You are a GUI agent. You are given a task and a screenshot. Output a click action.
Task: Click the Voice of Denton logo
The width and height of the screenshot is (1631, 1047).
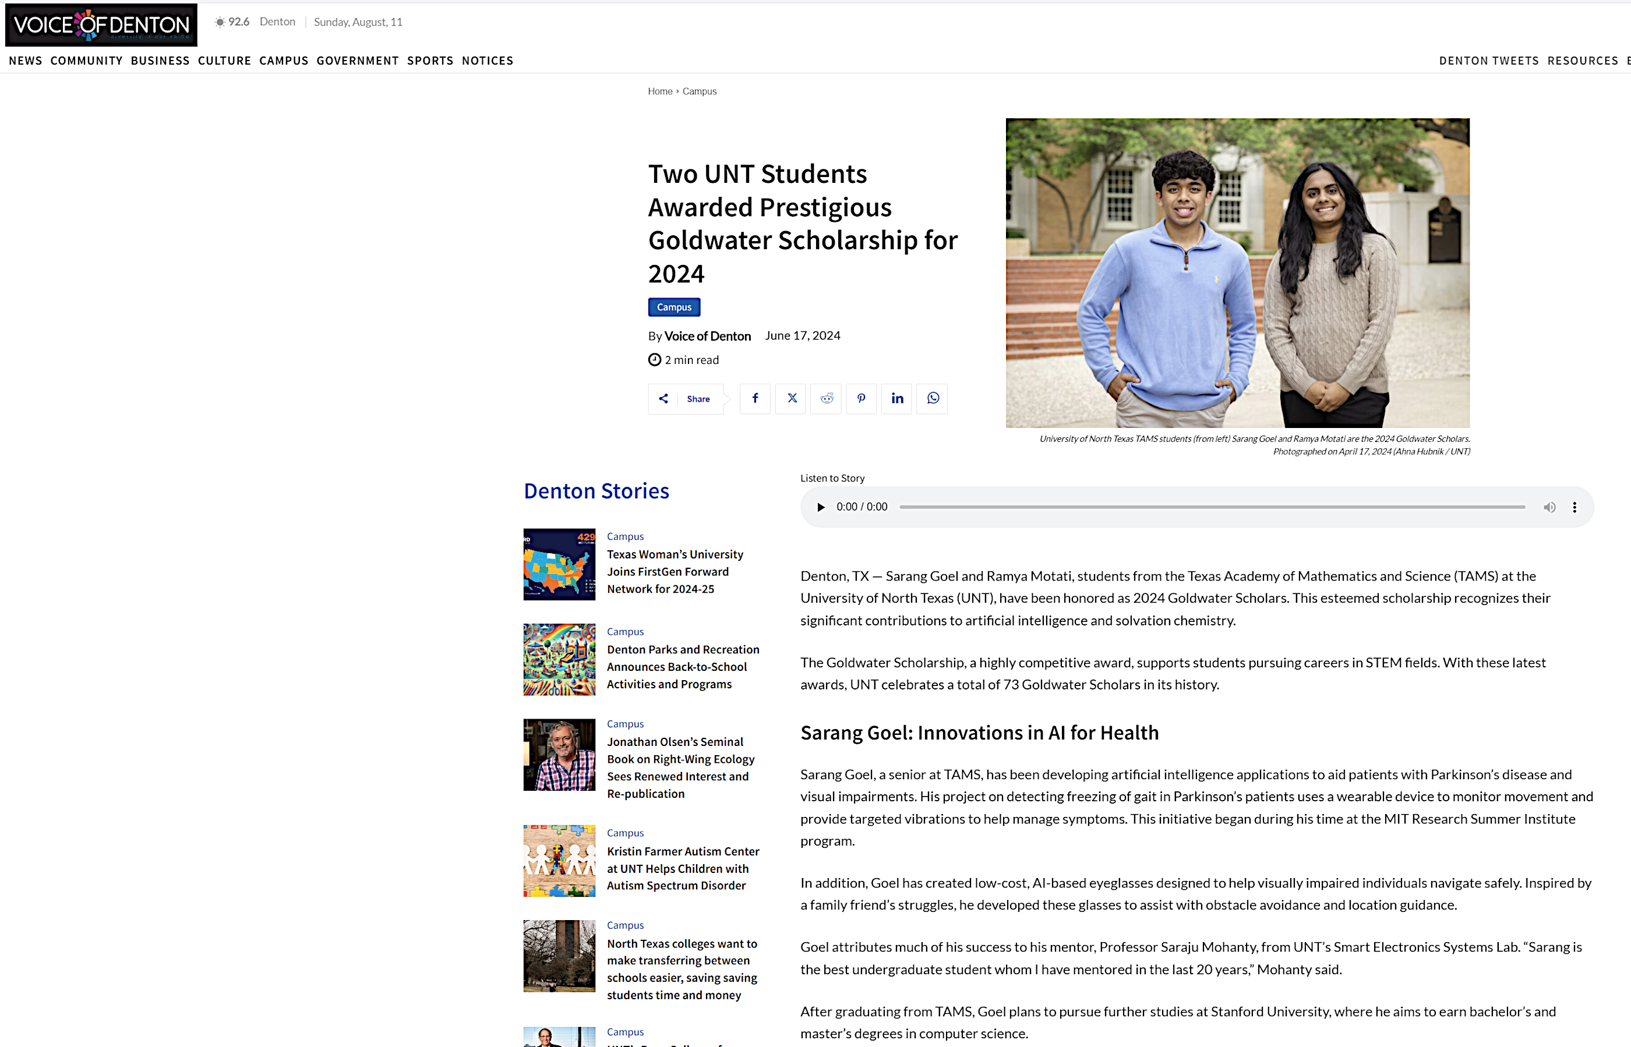101,25
